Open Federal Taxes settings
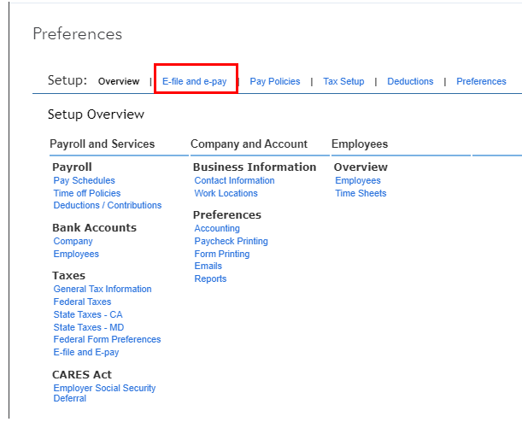 [82, 302]
